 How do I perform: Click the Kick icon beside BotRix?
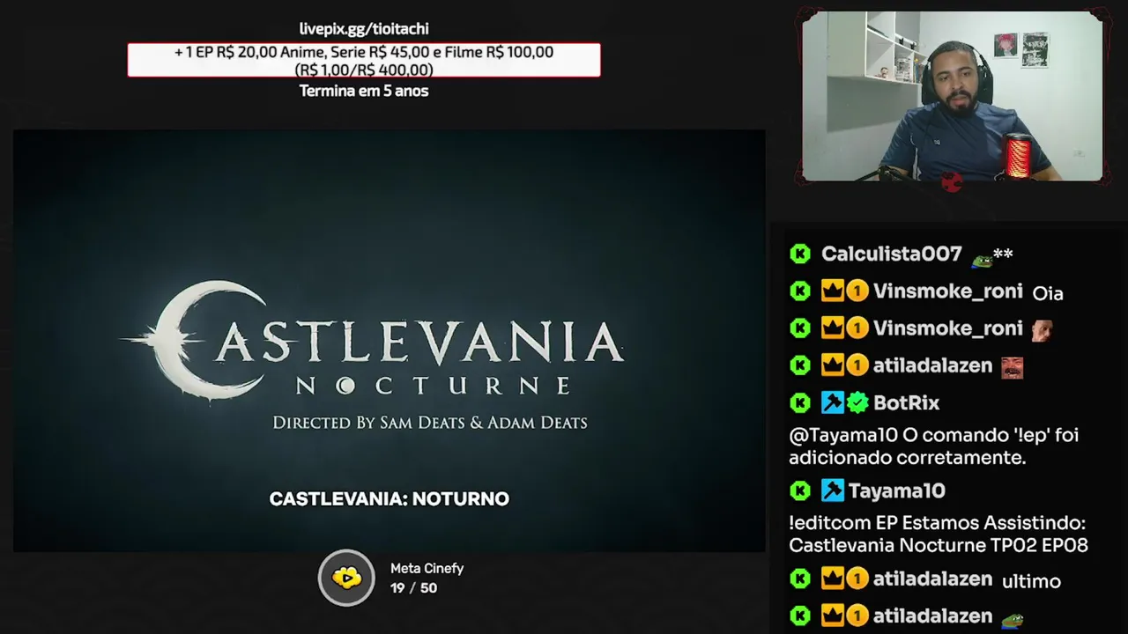point(800,403)
